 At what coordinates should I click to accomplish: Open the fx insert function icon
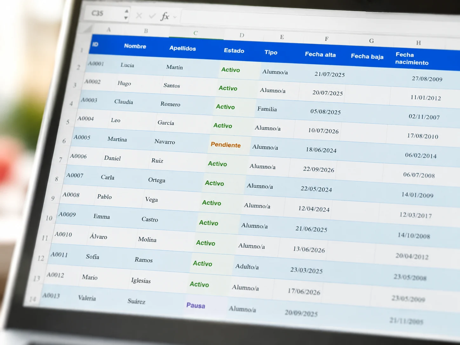pos(165,16)
